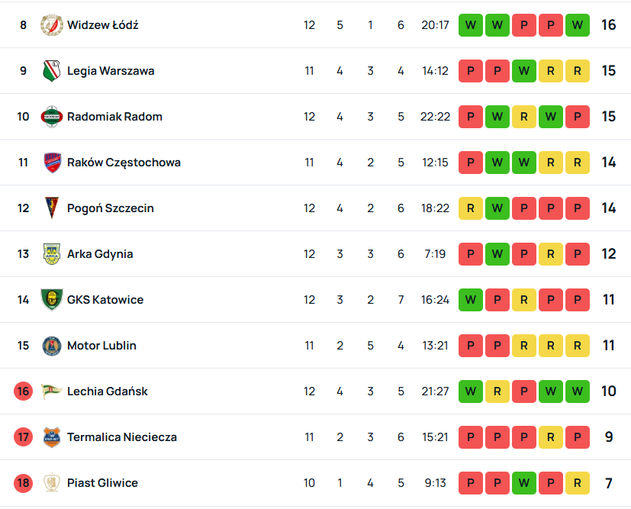This screenshot has width=631, height=509.
Task: Click the GKS Katowice club crest
Action: pyautogui.click(x=51, y=300)
